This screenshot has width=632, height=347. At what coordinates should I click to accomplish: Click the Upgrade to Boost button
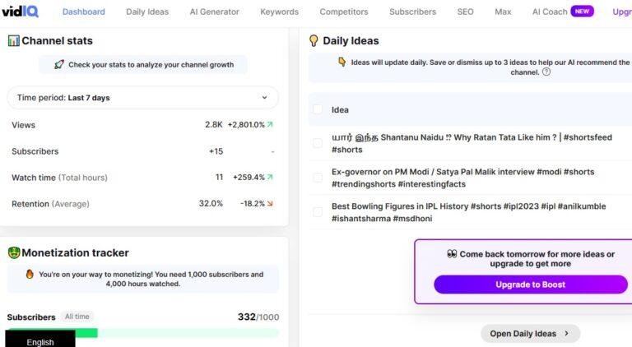531,285
